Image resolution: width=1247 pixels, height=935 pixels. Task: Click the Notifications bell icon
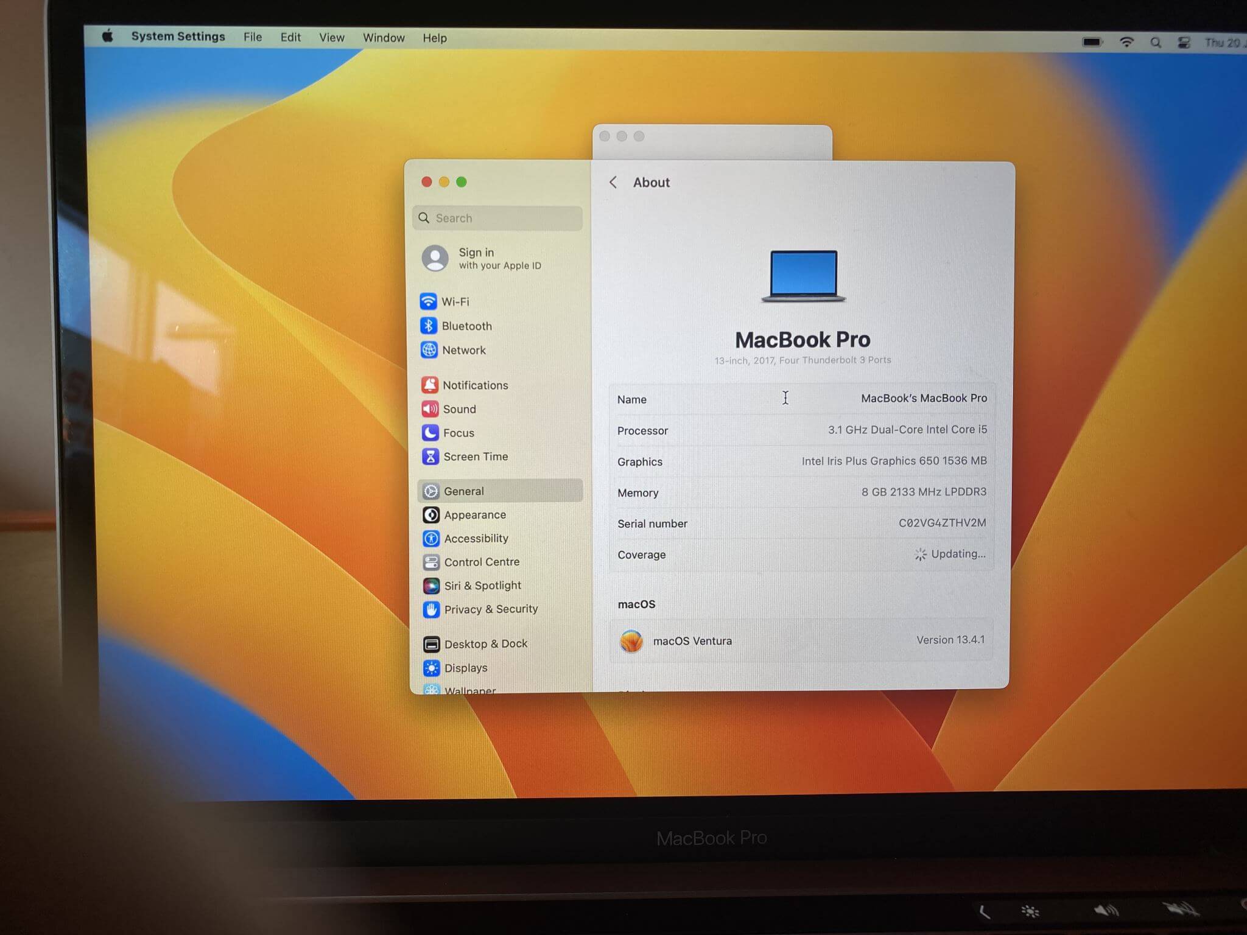pos(429,385)
